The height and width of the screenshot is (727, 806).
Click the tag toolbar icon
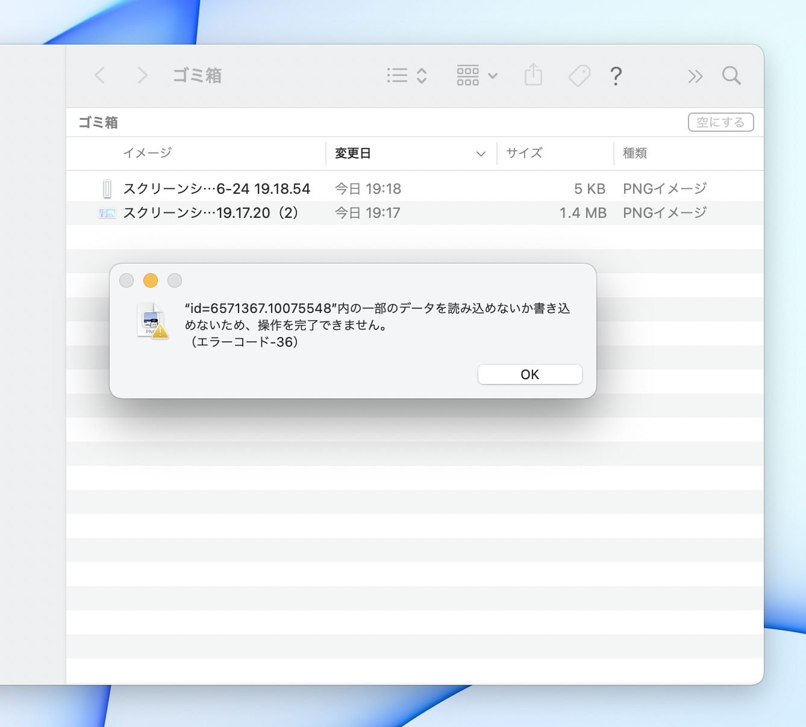tap(580, 75)
